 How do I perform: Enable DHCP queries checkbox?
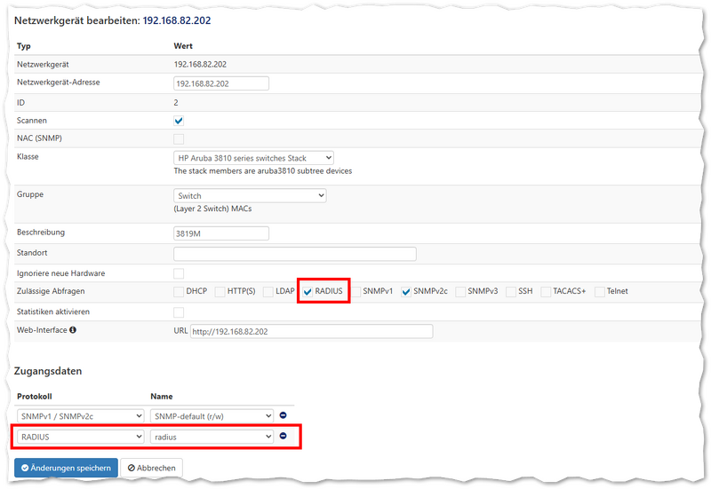[179, 292]
